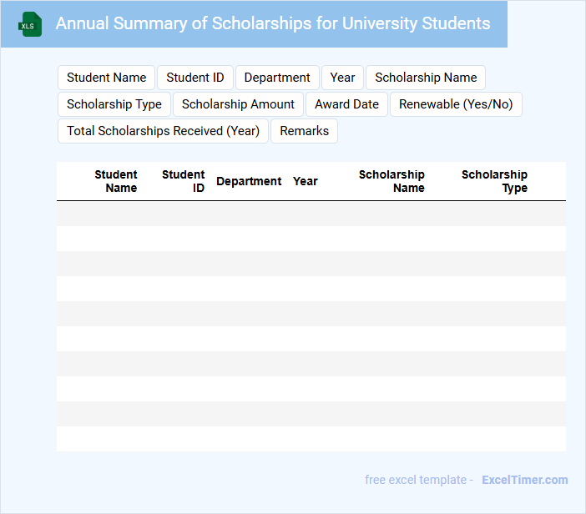Viewport: 586px width, 514px height.
Task: Click the Student Name column header
Action: tap(116, 181)
